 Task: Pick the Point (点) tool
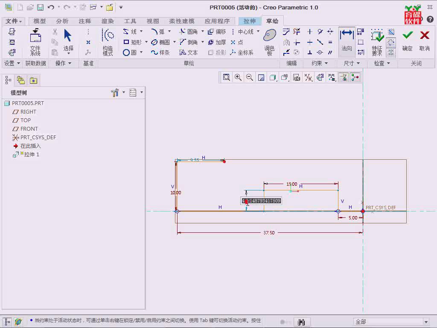(237, 42)
